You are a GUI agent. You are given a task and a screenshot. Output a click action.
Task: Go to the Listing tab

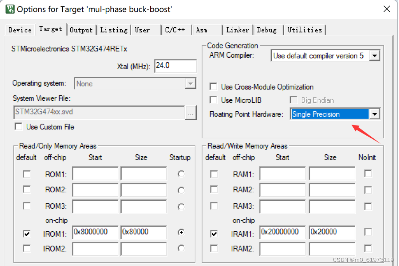pos(114,30)
